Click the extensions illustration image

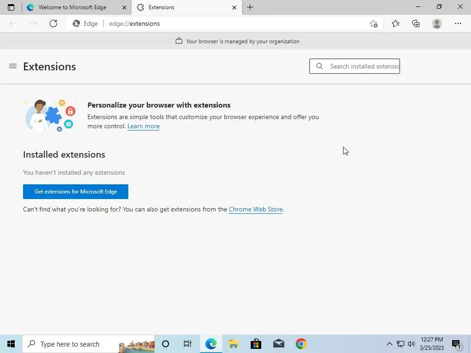click(50, 115)
